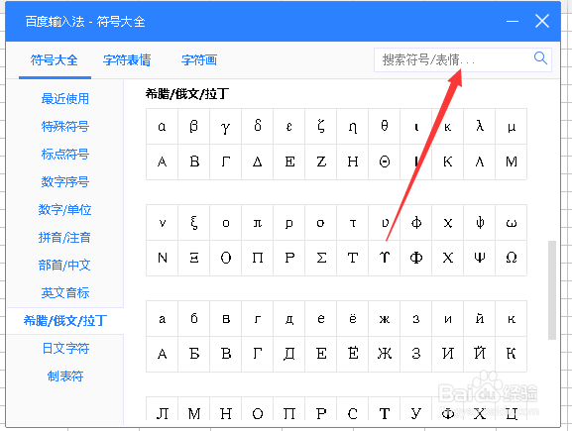The image size is (572, 431).
Task: Insert lowercase Greek phi φ
Action: click(416, 222)
